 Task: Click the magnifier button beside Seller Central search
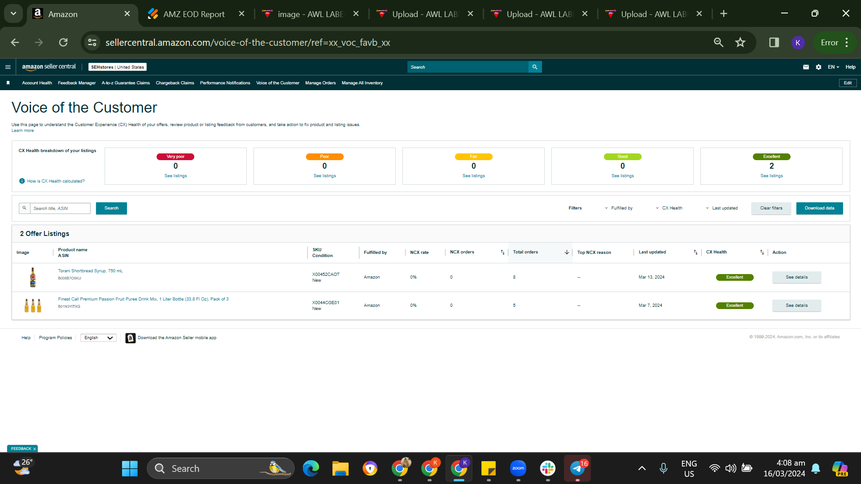click(x=535, y=67)
